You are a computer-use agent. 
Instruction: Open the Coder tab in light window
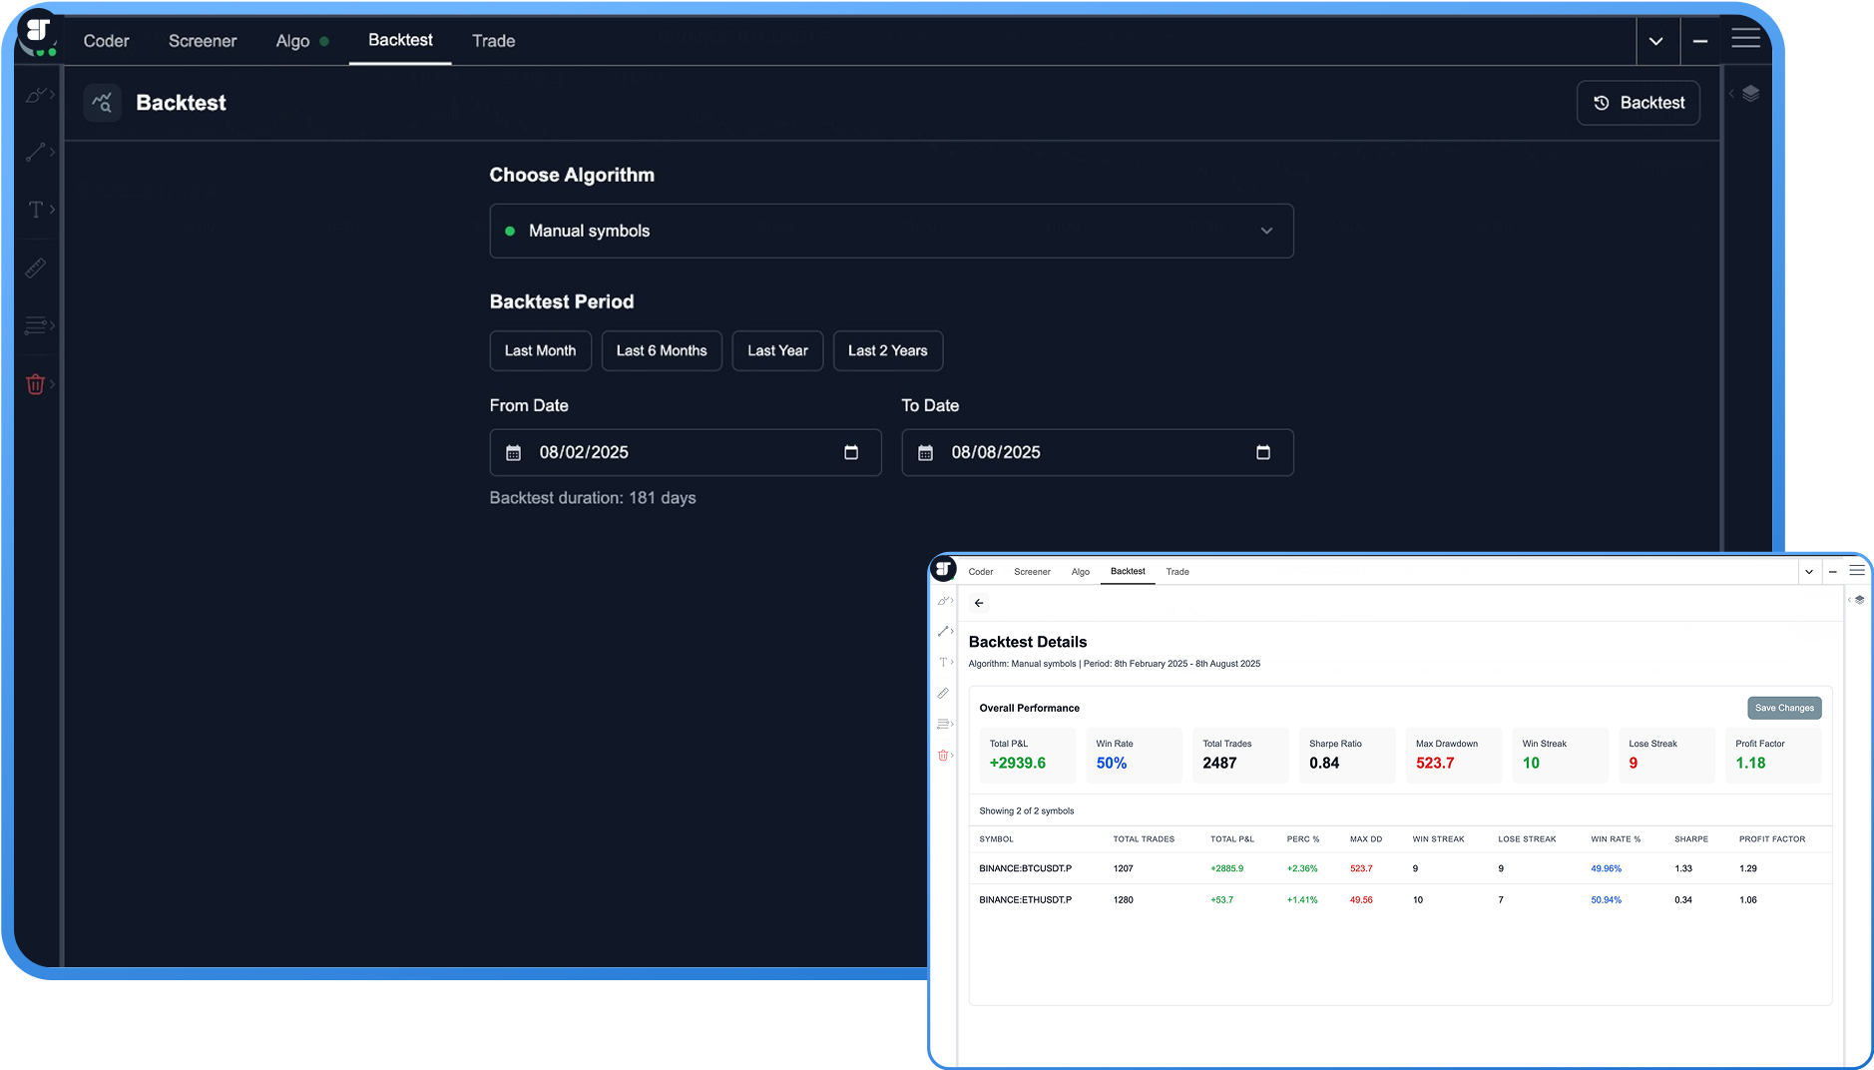981,572
